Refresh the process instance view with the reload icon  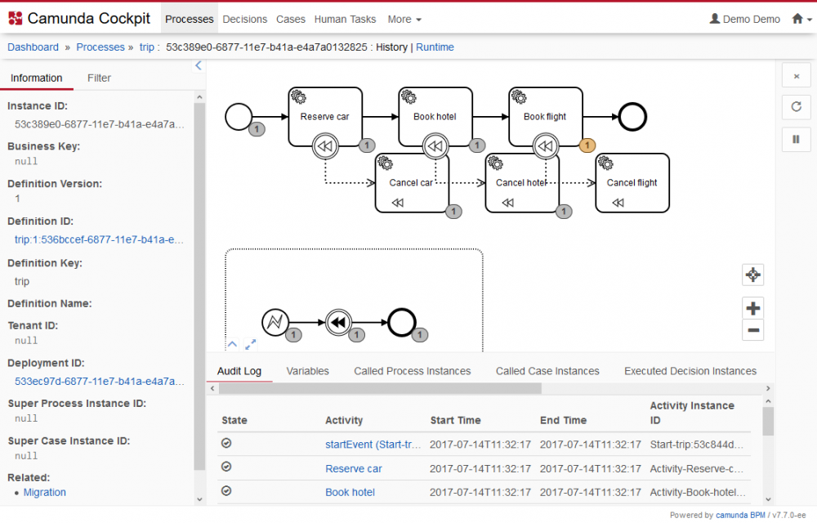796,107
